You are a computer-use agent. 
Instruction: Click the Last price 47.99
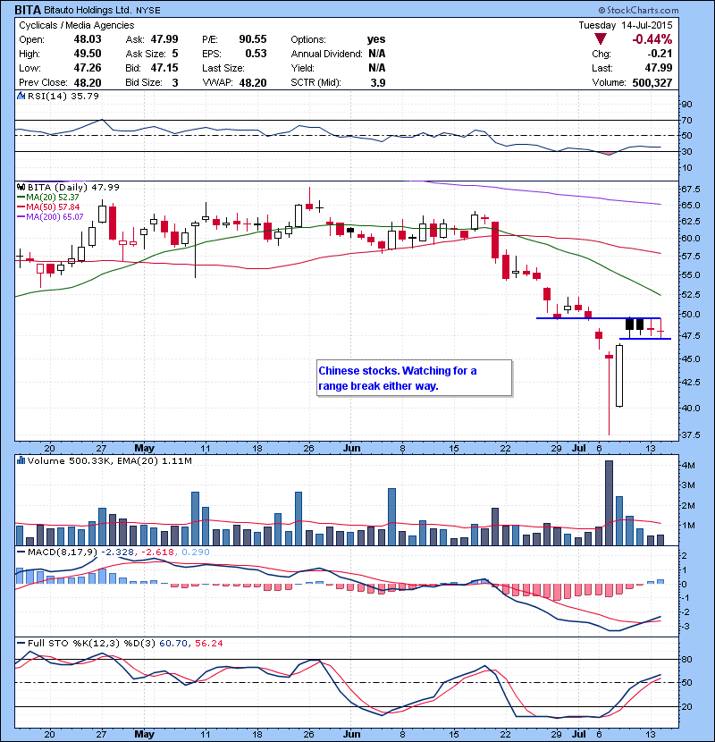pos(658,68)
